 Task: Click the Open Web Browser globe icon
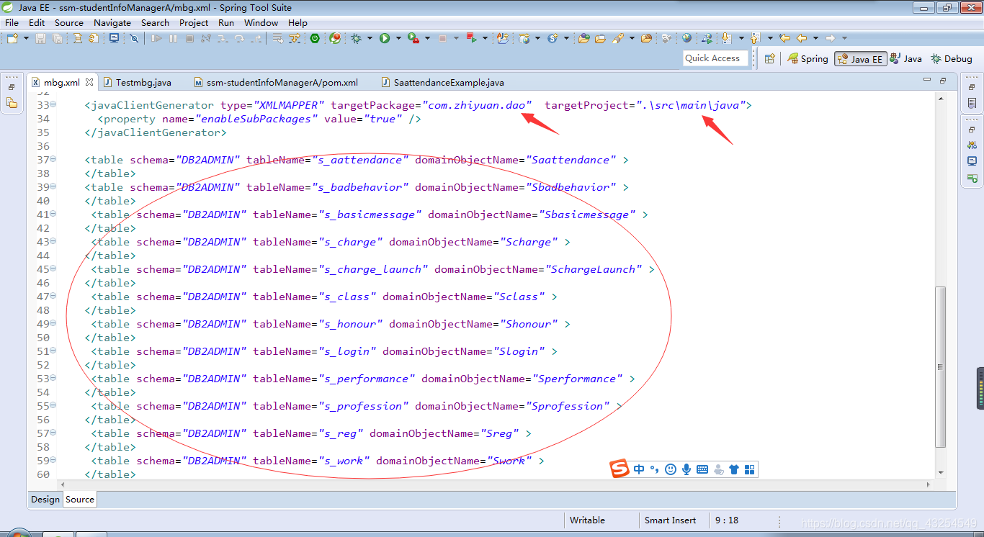(686, 38)
